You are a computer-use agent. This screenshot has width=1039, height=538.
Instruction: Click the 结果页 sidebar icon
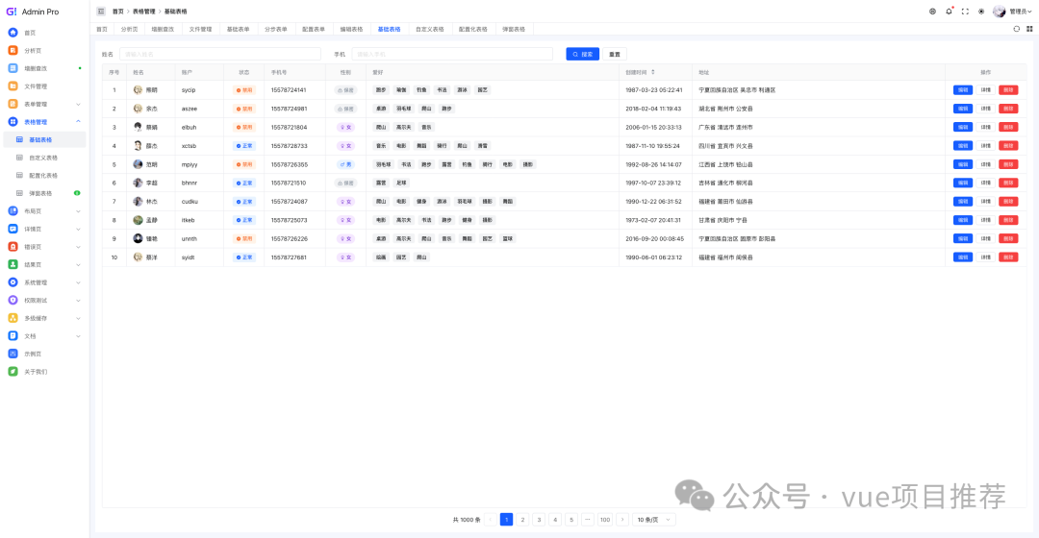(13, 265)
